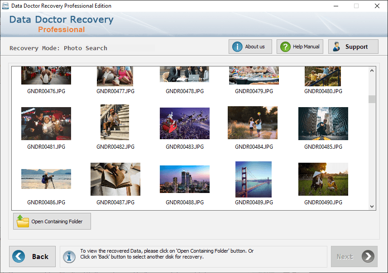
Task: Select GNDR00481.JPG sparklers photo thumbnail
Action: [x=46, y=123]
